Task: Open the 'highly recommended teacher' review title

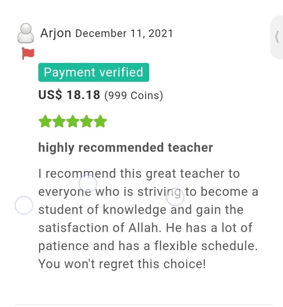Action: point(125,148)
